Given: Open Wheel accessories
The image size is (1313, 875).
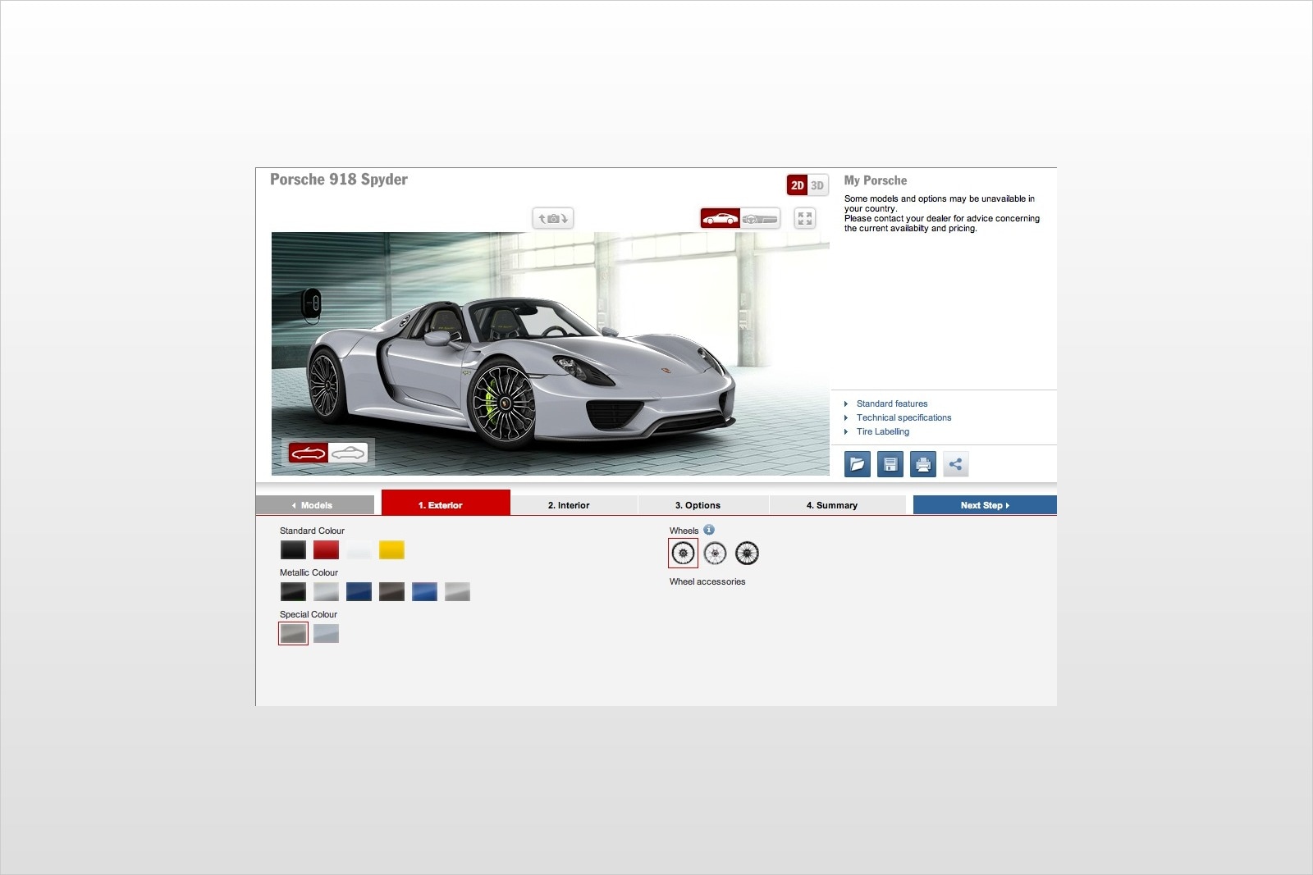Looking at the screenshot, I should (x=707, y=581).
